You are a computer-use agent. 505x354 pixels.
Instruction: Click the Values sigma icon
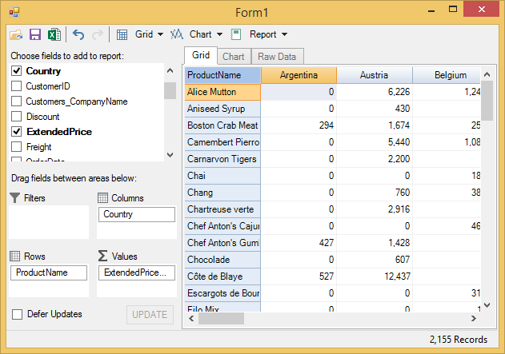[102, 256]
